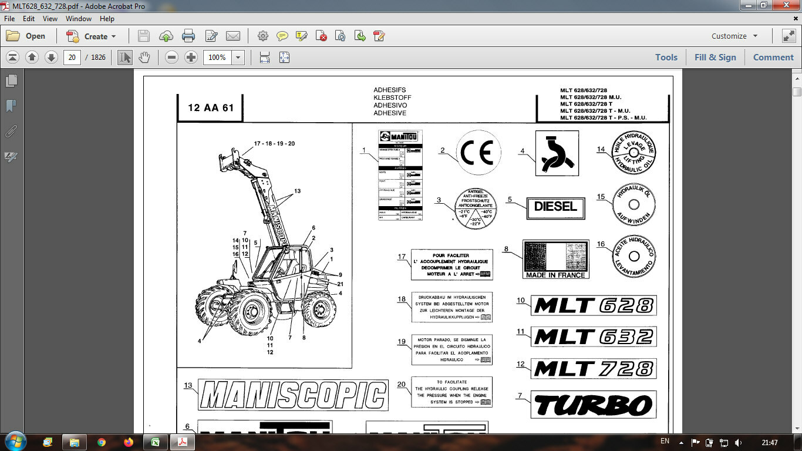The width and height of the screenshot is (802, 451).
Task: Open the Tools pane
Action: pyautogui.click(x=666, y=57)
